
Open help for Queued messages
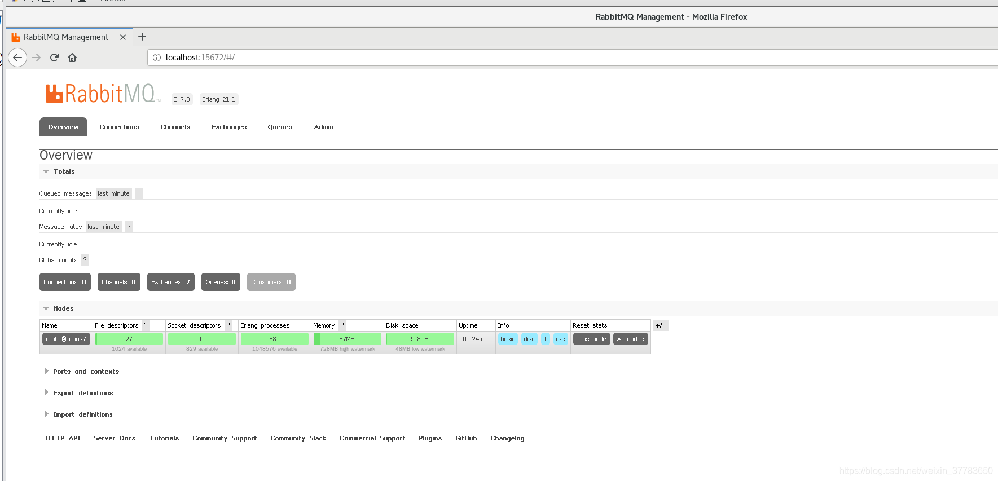[139, 193]
